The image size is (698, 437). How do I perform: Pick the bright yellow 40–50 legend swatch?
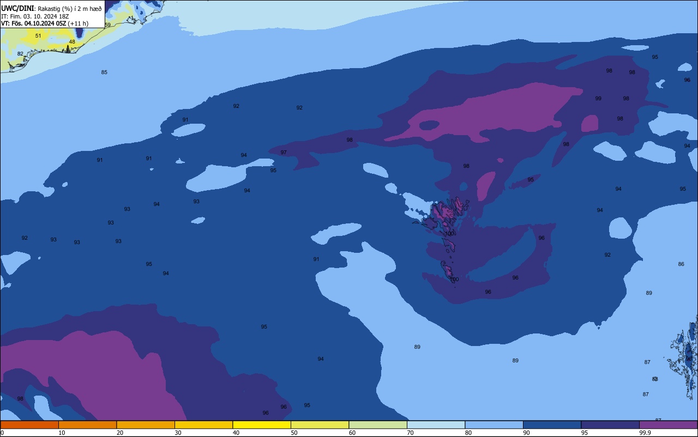point(262,424)
